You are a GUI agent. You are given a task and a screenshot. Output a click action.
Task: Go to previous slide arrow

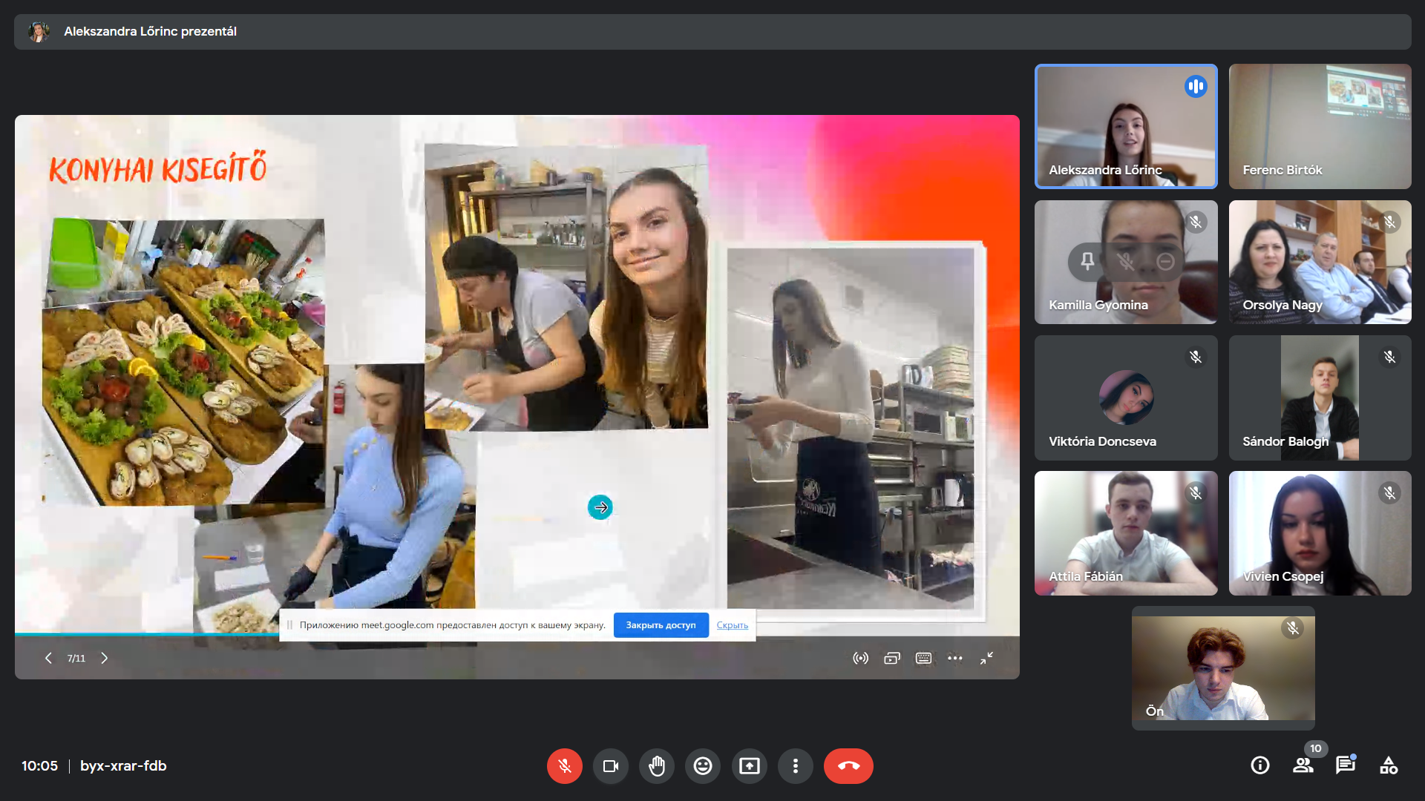tap(48, 659)
